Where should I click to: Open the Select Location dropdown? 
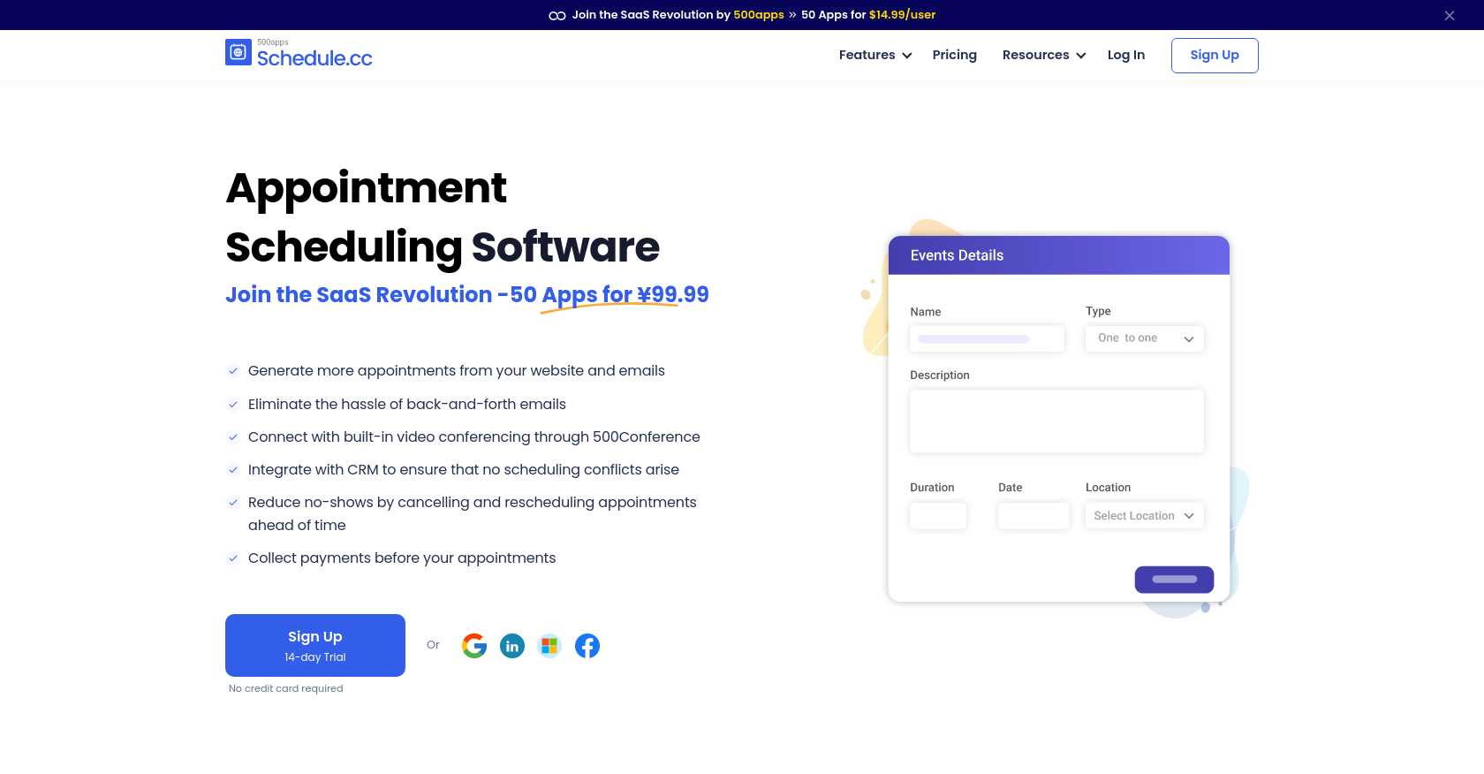click(x=1145, y=516)
